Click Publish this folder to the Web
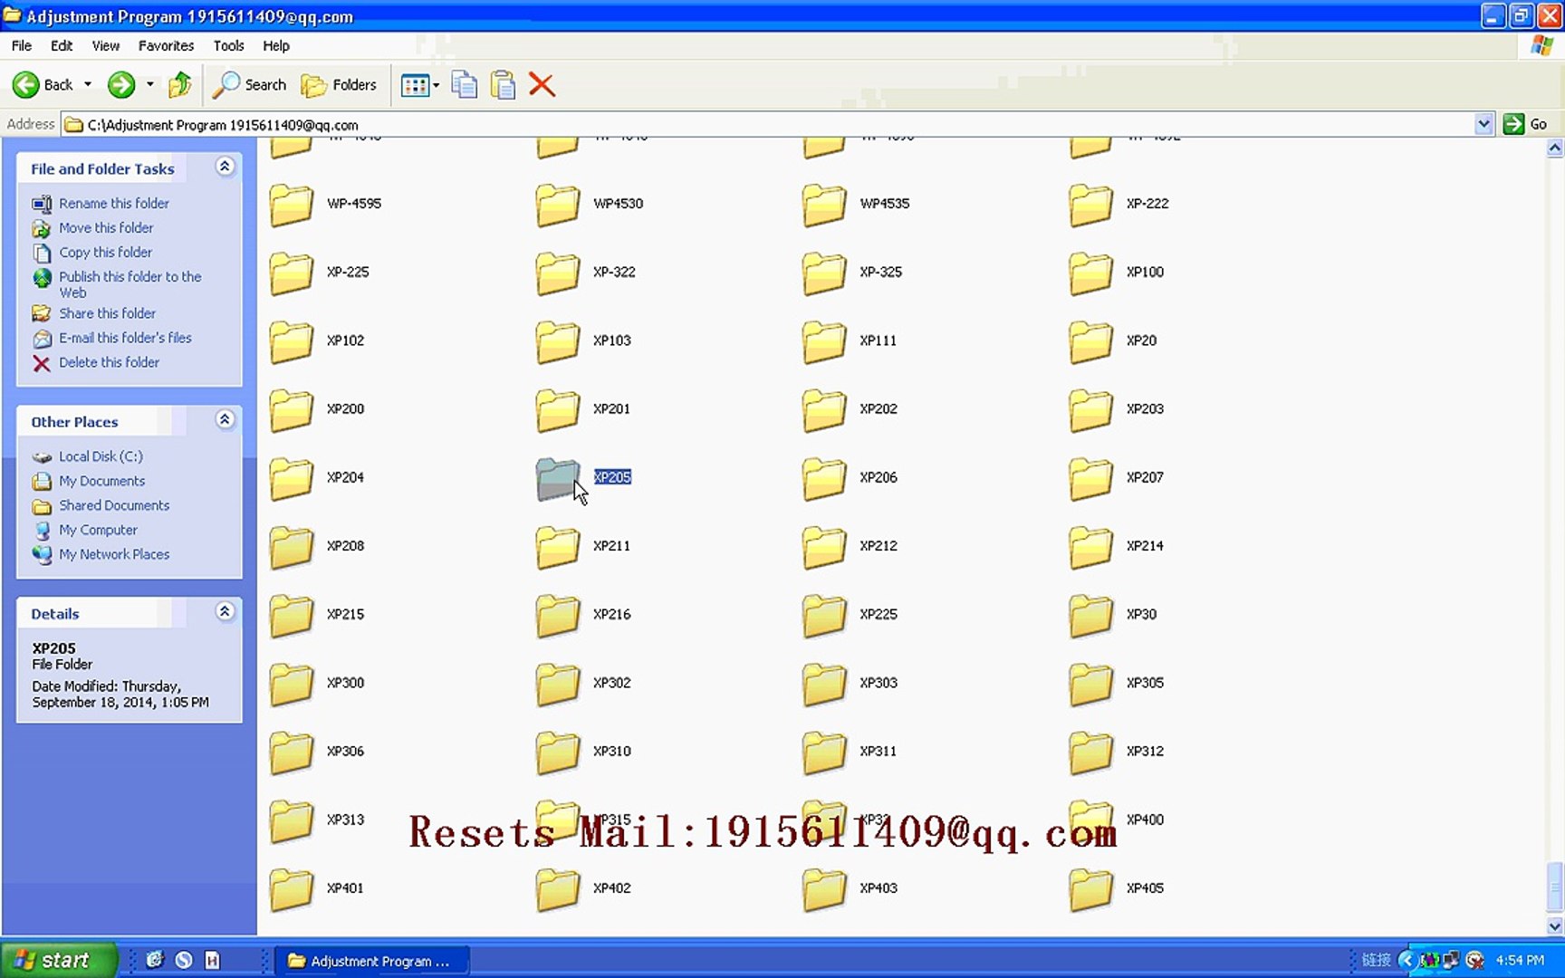1565x978 pixels. tap(130, 284)
